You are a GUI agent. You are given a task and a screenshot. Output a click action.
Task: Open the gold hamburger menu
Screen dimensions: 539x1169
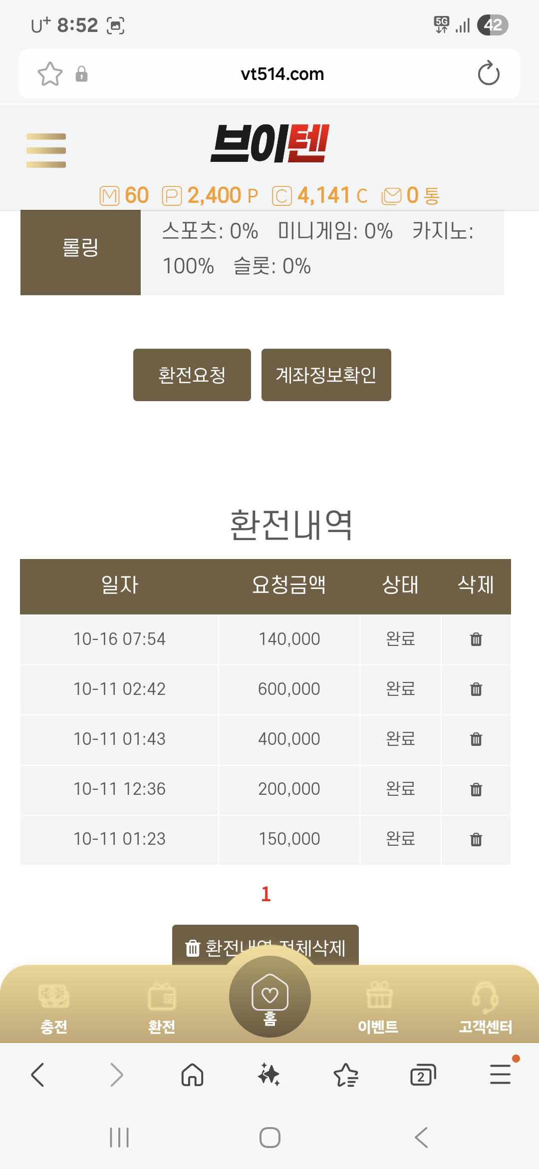(x=46, y=150)
